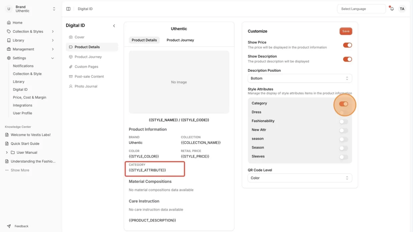
Task: Open the QR Code Level dropdown
Action: [x=300, y=178]
